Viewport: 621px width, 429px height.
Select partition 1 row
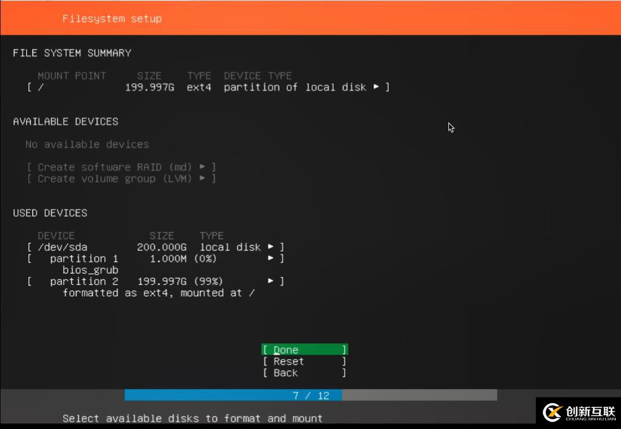point(156,258)
